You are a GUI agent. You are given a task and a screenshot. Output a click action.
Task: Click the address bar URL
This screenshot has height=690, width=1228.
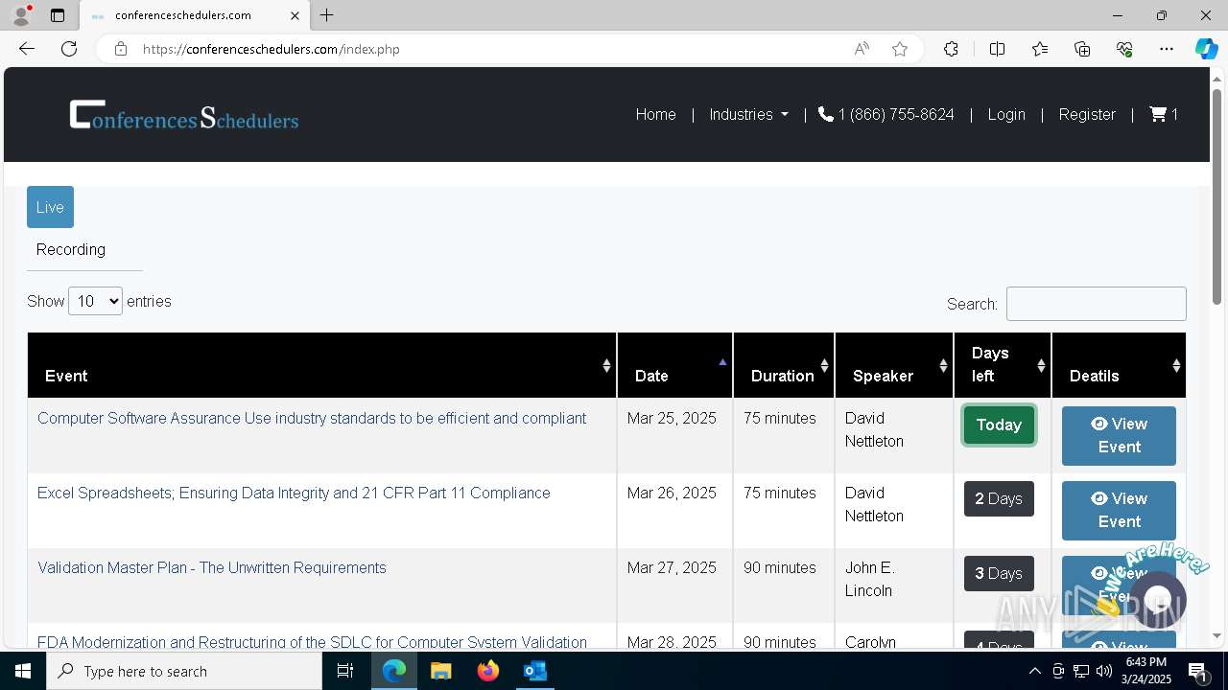(272, 49)
